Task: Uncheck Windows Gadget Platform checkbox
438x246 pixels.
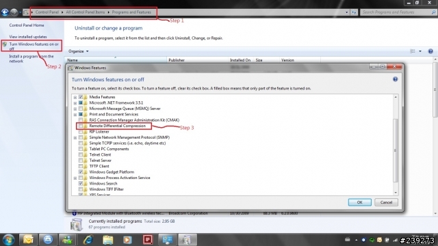Action: tap(81, 172)
